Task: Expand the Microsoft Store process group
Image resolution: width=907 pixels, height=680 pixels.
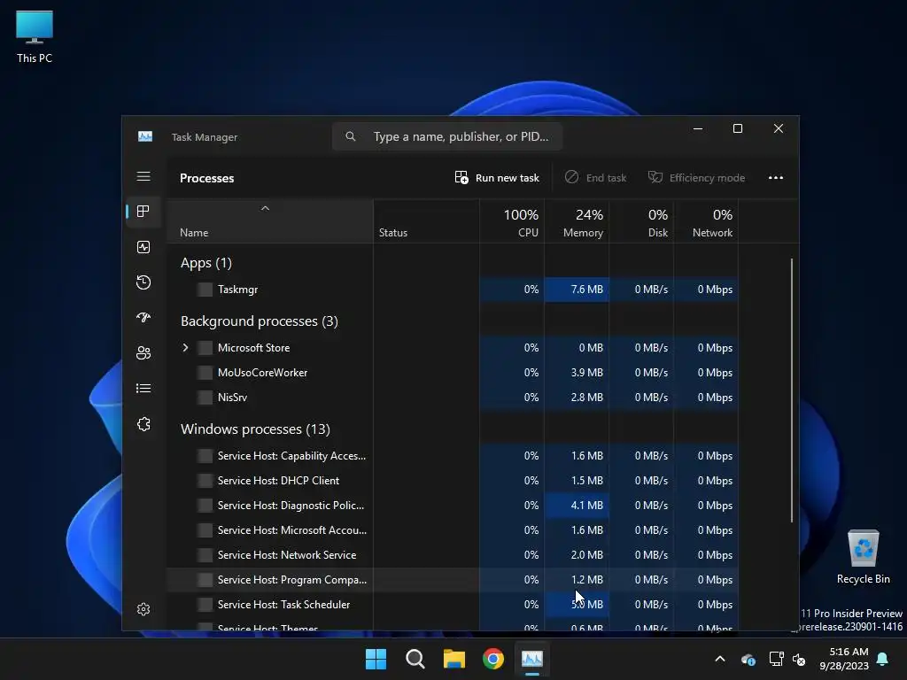Action: pos(185,347)
